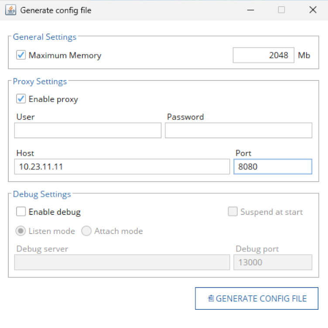
Task: Uncheck the Maximum Memory checkbox
Action: (x=21, y=55)
